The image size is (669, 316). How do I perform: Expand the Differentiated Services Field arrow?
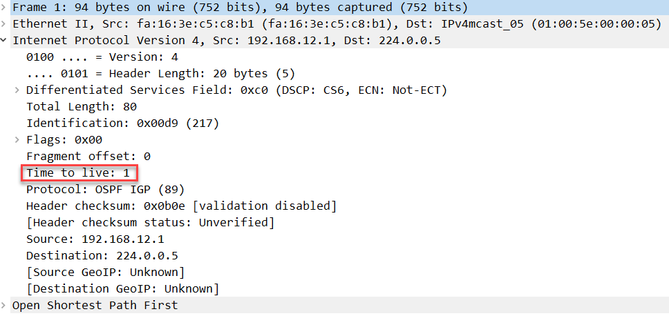click(x=17, y=90)
